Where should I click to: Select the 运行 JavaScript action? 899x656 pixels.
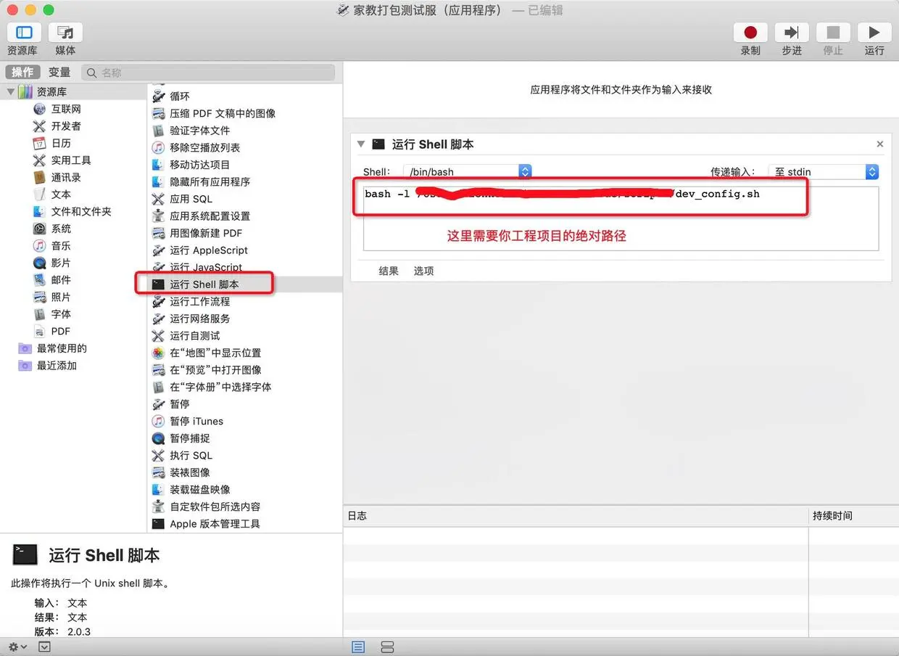click(205, 267)
